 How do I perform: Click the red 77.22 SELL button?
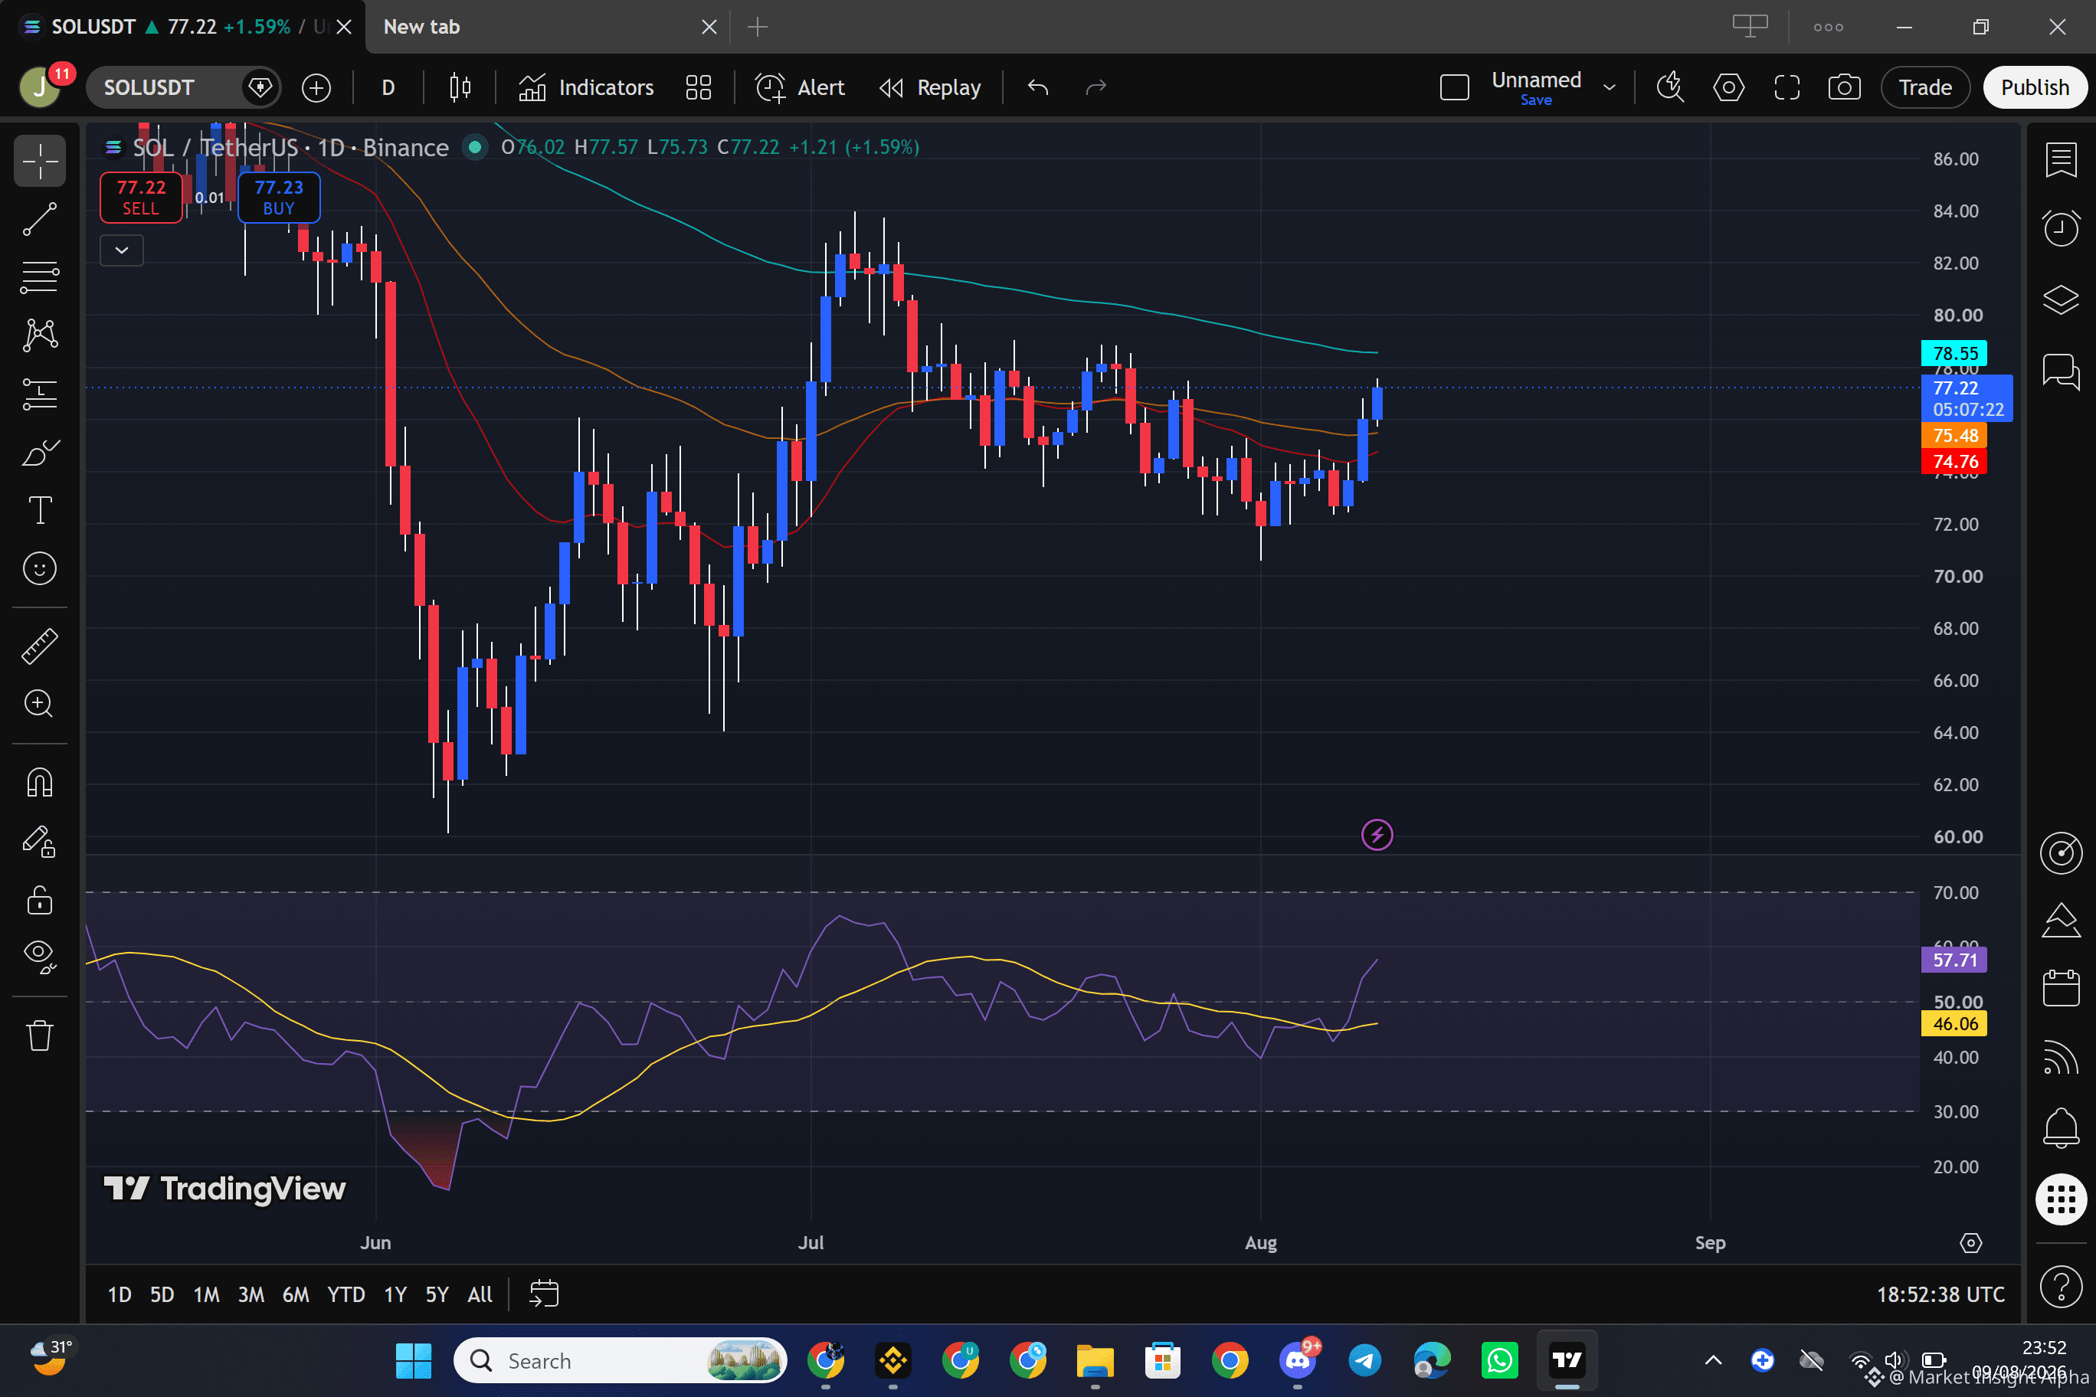(x=141, y=197)
